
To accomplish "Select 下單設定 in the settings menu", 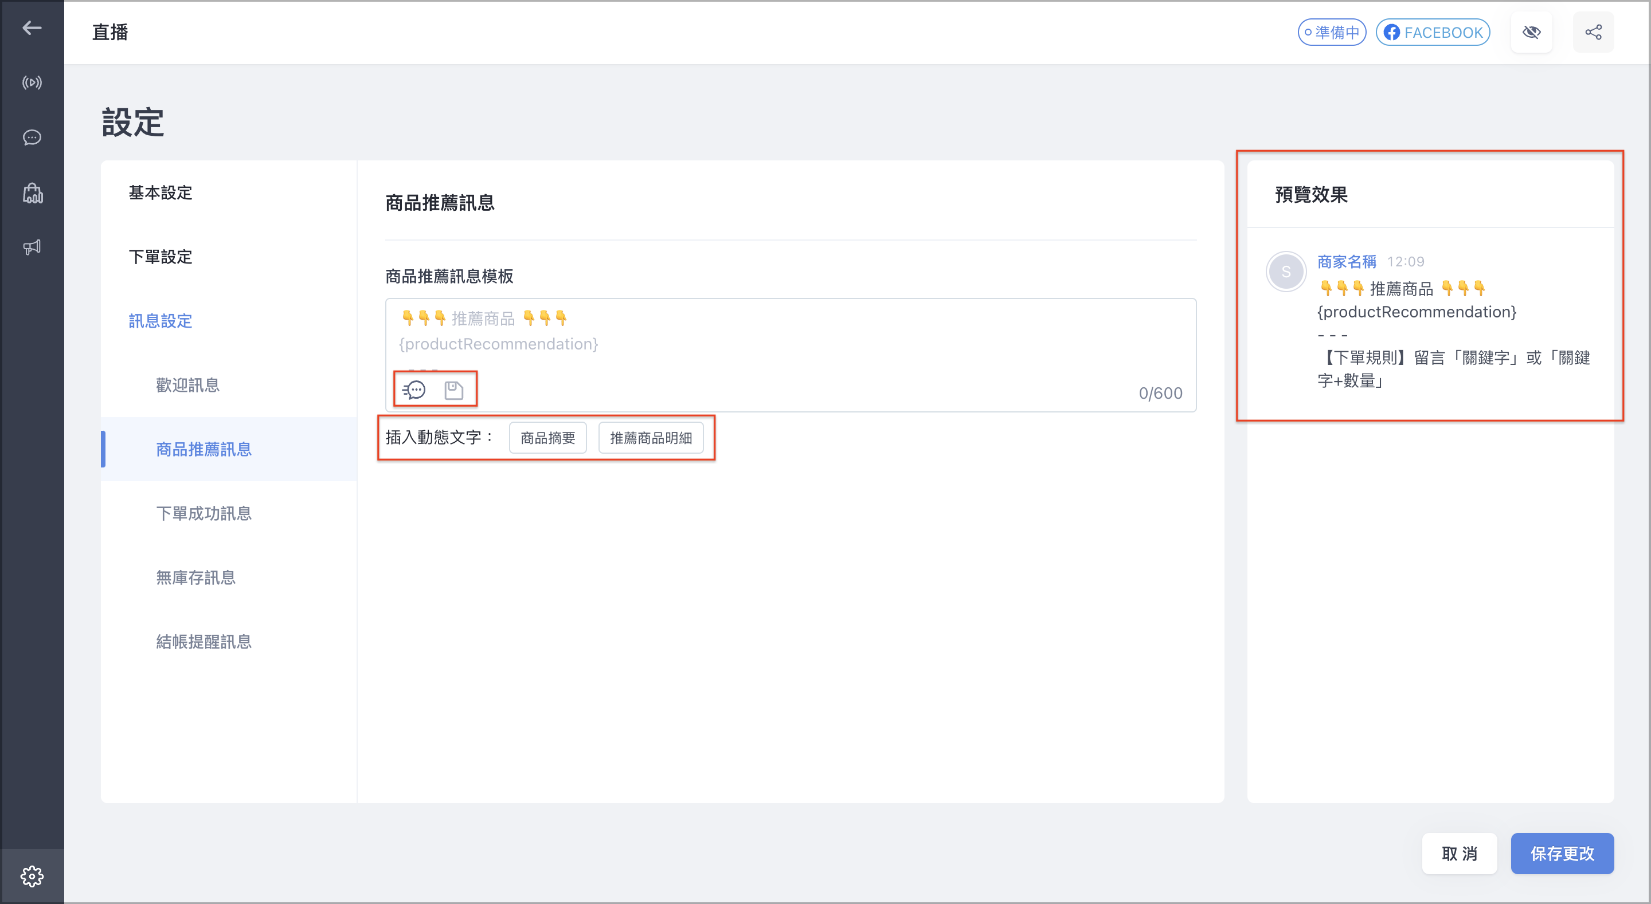I will [x=161, y=257].
